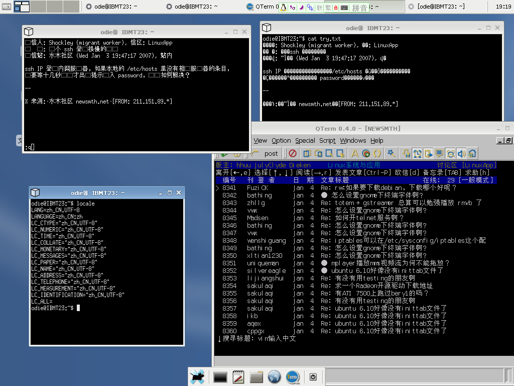Click the 拼音 input method label
This screenshot has width=514, height=386.
(x=359, y=8)
